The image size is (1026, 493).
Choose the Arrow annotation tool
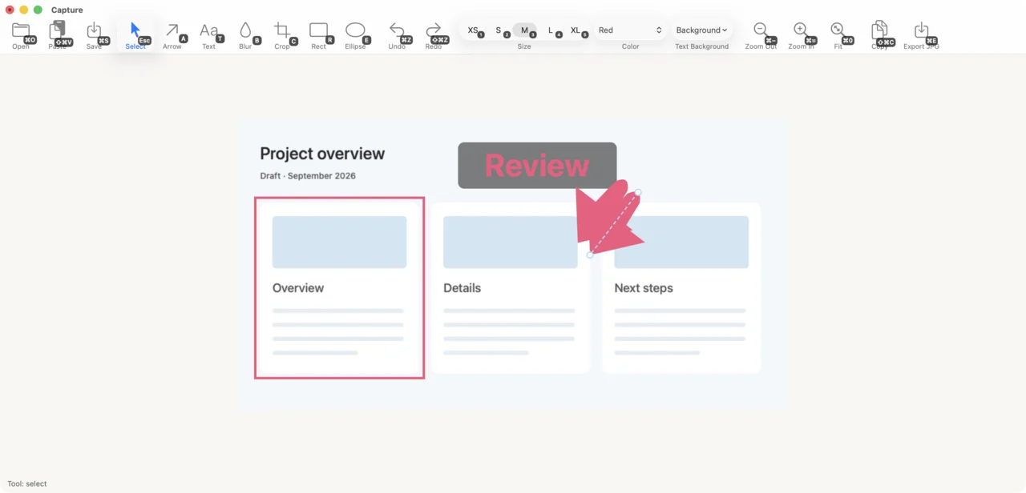tap(172, 34)
